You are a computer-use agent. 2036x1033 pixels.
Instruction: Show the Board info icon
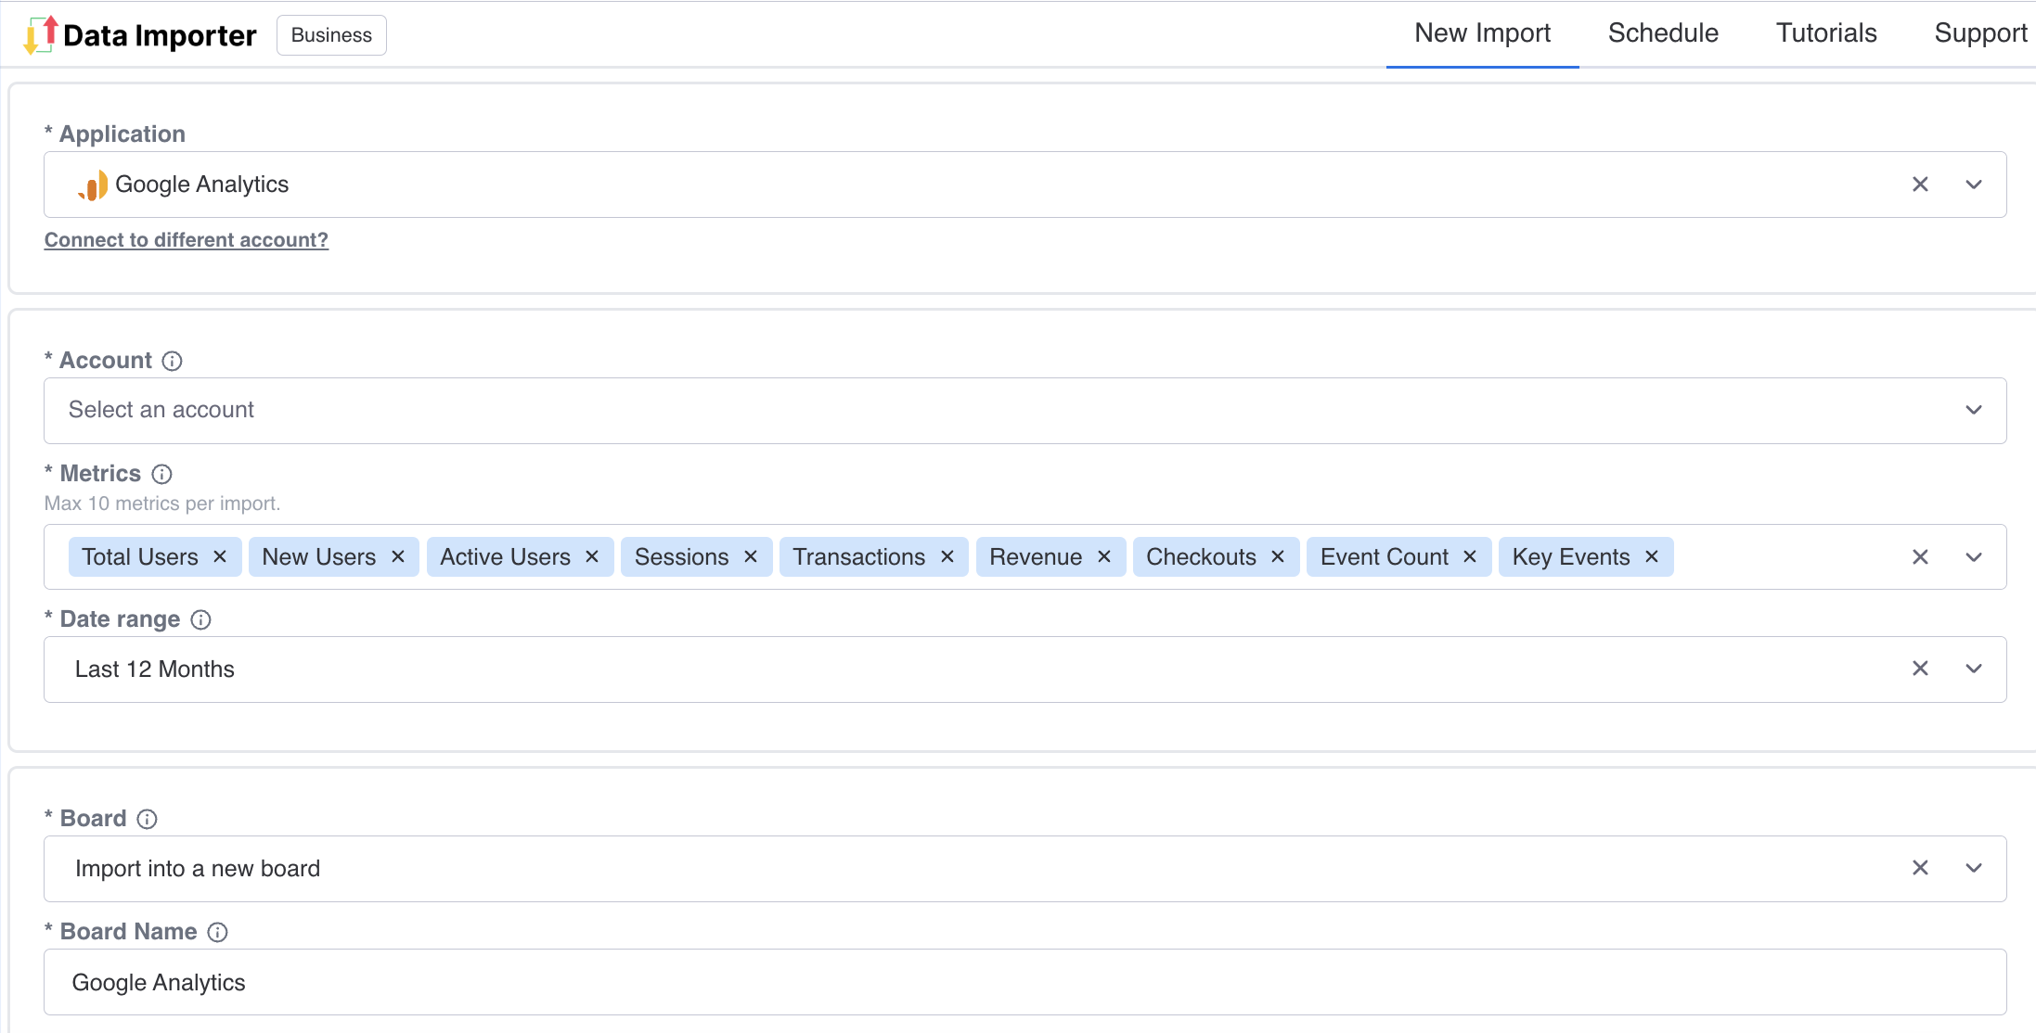pos(147,819)
